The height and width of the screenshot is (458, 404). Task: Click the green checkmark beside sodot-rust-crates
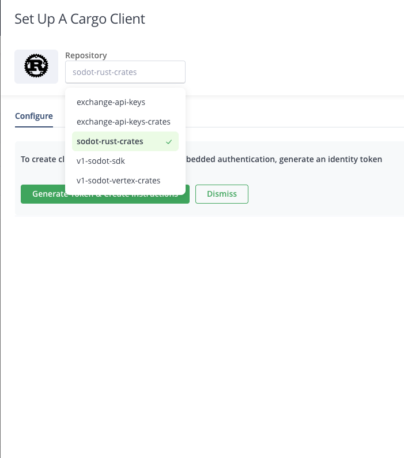point(169,142)
